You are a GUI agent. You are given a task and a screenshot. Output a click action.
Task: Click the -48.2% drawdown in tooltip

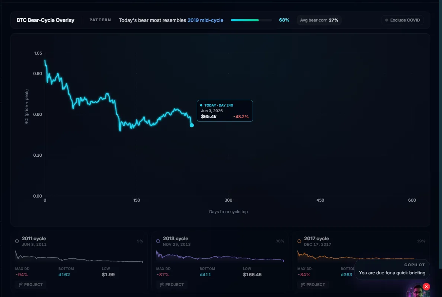click(x=241, y=117)
